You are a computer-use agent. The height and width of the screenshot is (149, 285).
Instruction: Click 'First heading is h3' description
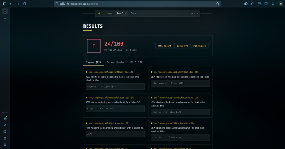coord(115,128)
